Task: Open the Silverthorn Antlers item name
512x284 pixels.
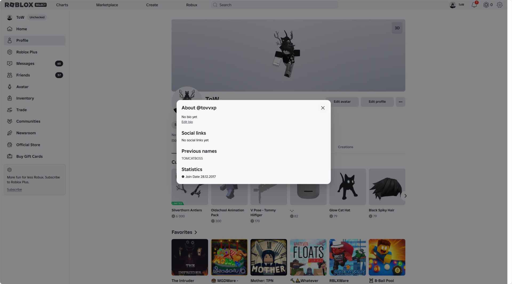Action: (x=187, y=210)
